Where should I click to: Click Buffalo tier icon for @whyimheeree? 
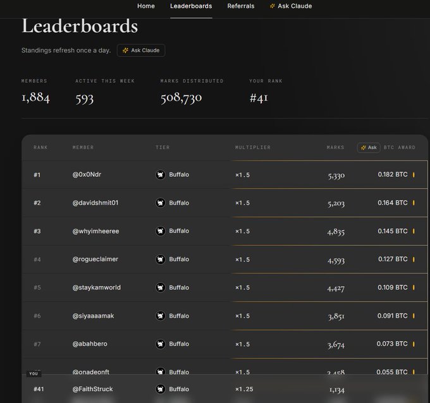[161, 231]
